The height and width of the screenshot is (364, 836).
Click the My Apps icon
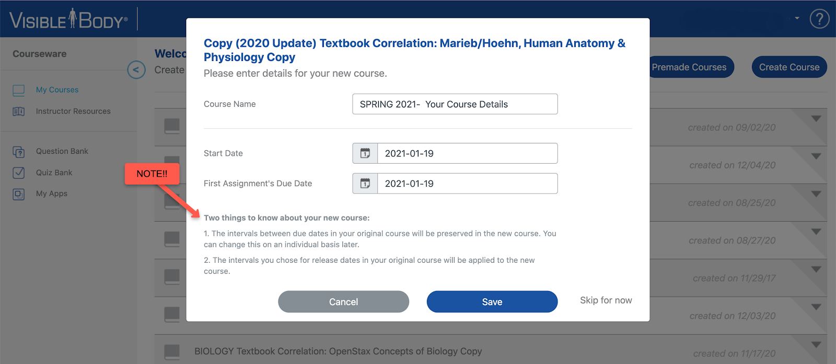[x=19, y=194]
